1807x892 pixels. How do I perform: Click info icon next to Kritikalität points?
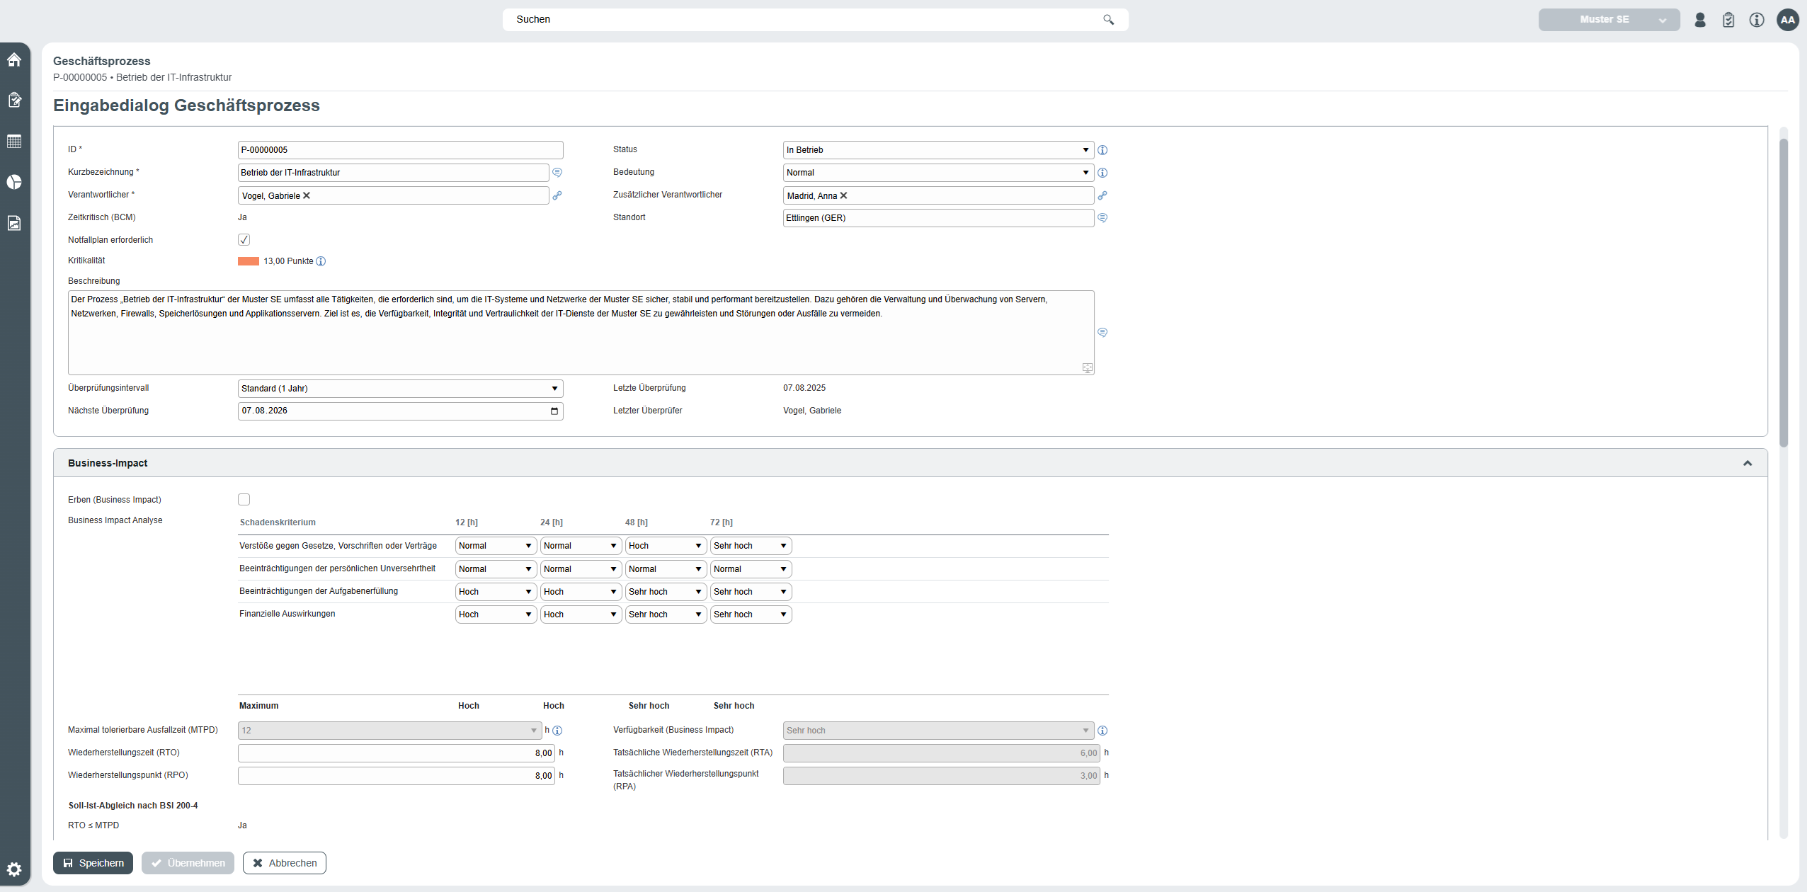[x=321, y=261]
